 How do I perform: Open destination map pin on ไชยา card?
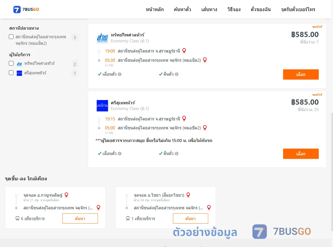209,207
